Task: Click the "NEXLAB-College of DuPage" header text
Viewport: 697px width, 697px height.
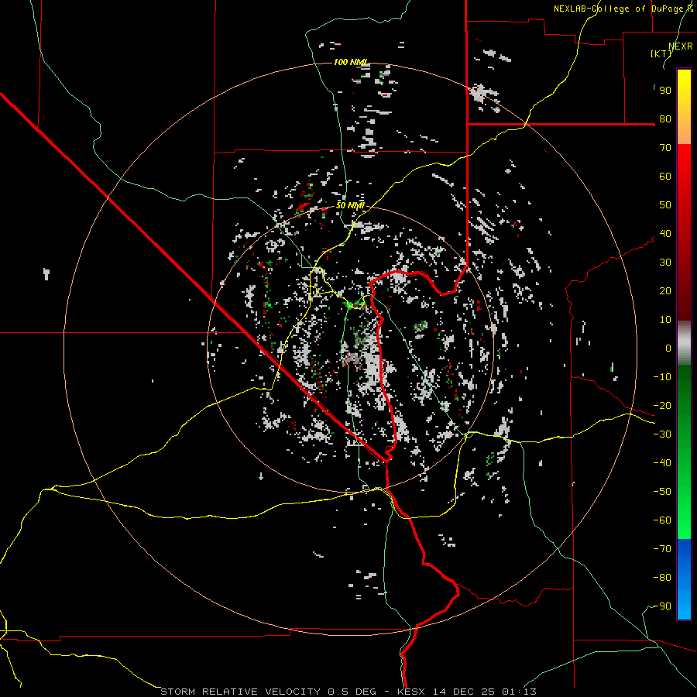Action: coord(619,9)
